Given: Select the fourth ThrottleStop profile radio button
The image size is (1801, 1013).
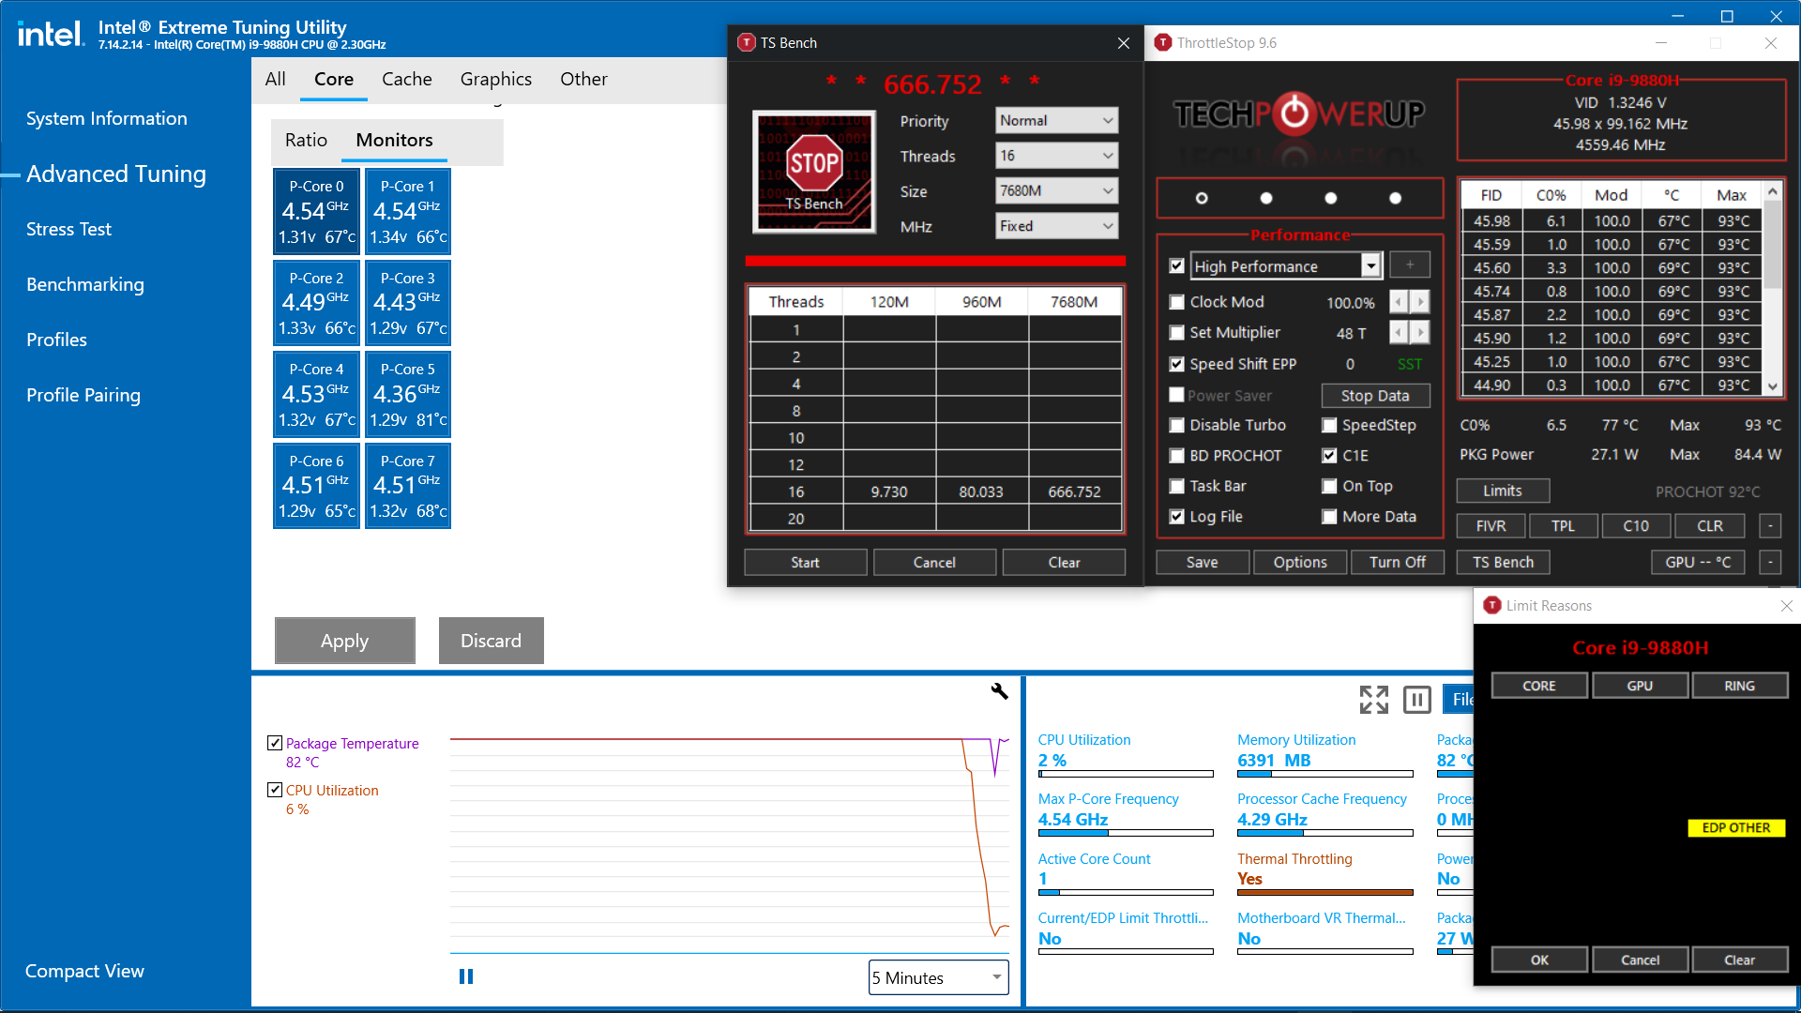Looking at the screenshot, I should [1396, 198].
